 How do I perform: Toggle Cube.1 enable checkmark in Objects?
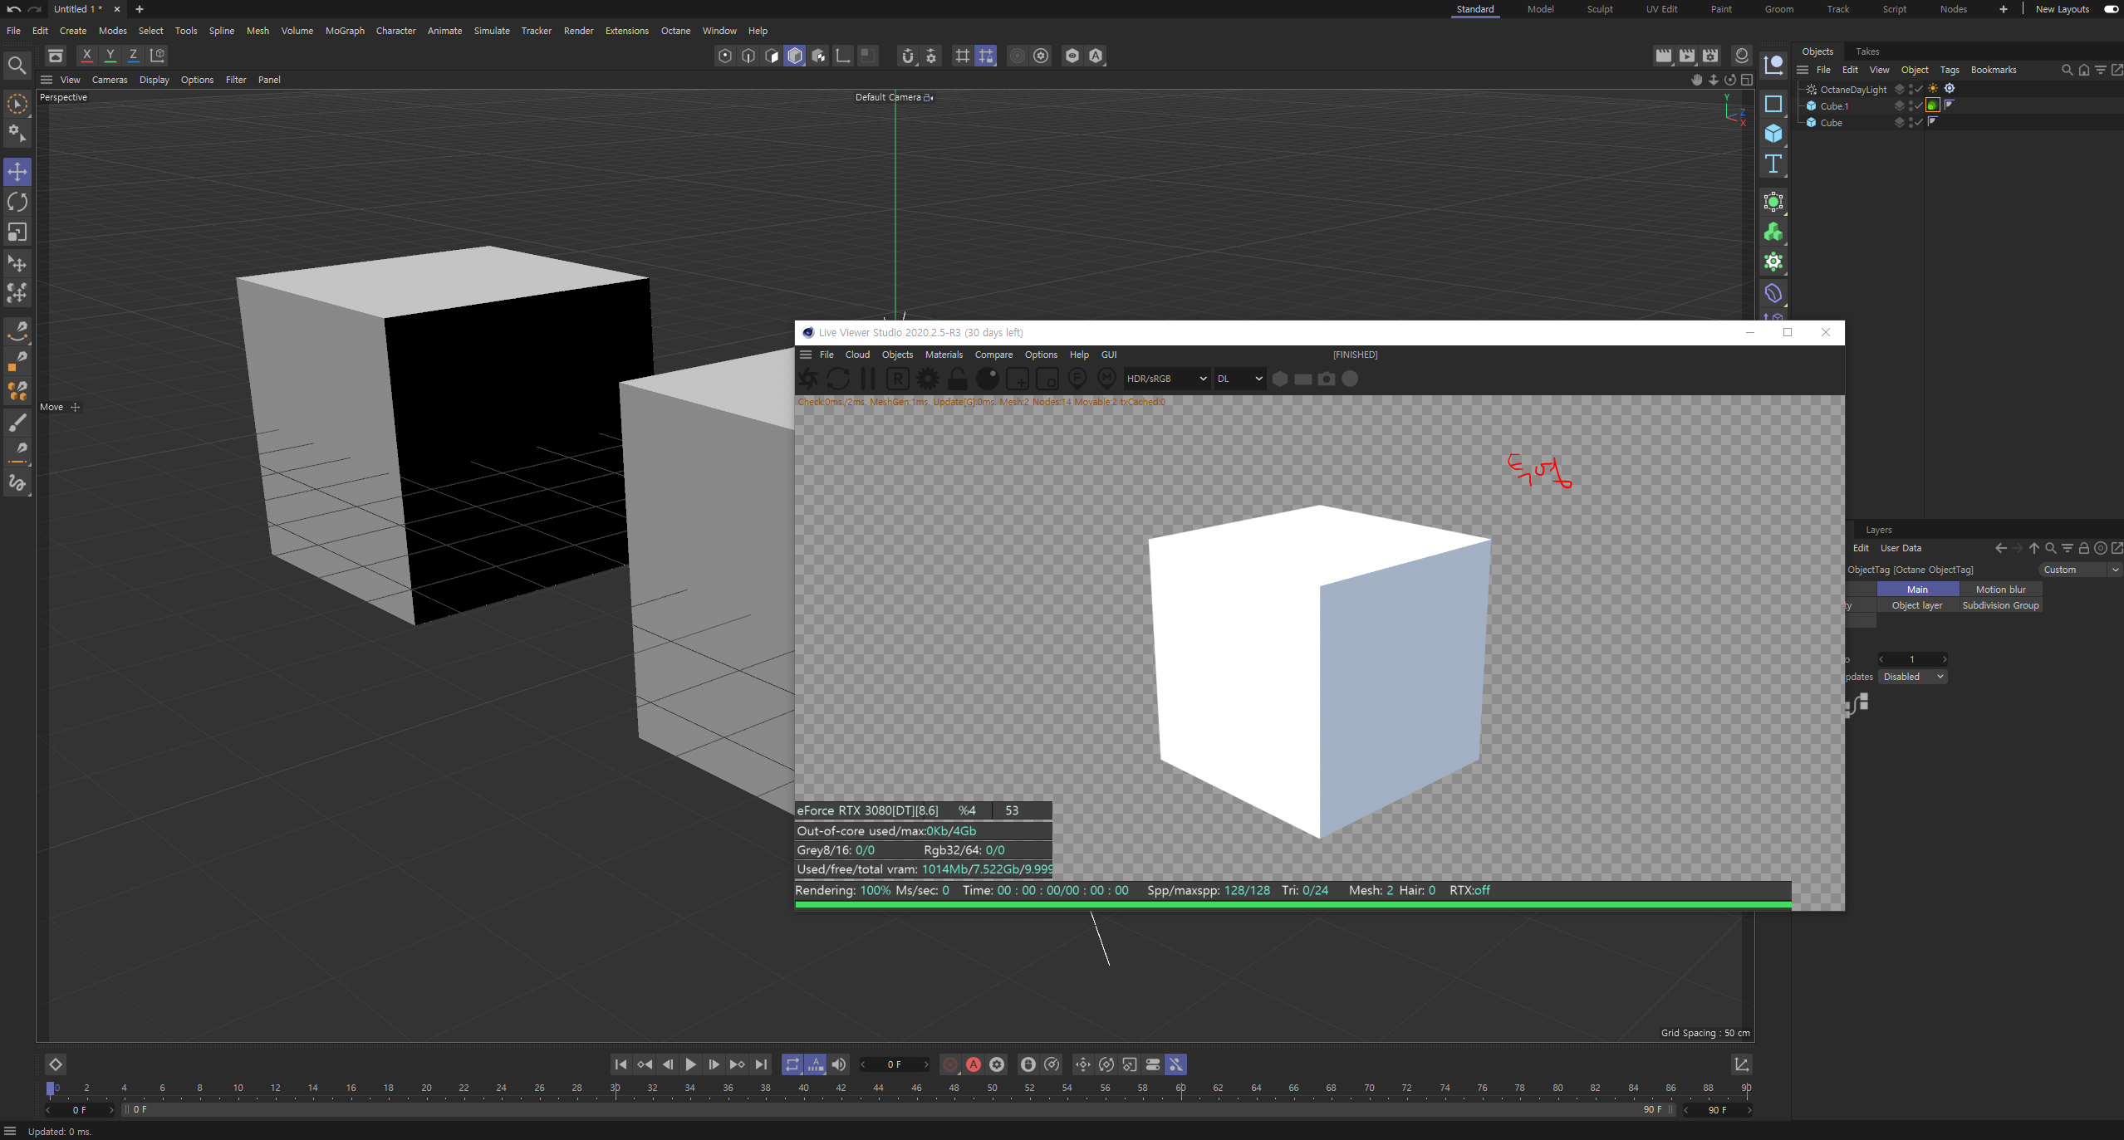click(1919, 105)
